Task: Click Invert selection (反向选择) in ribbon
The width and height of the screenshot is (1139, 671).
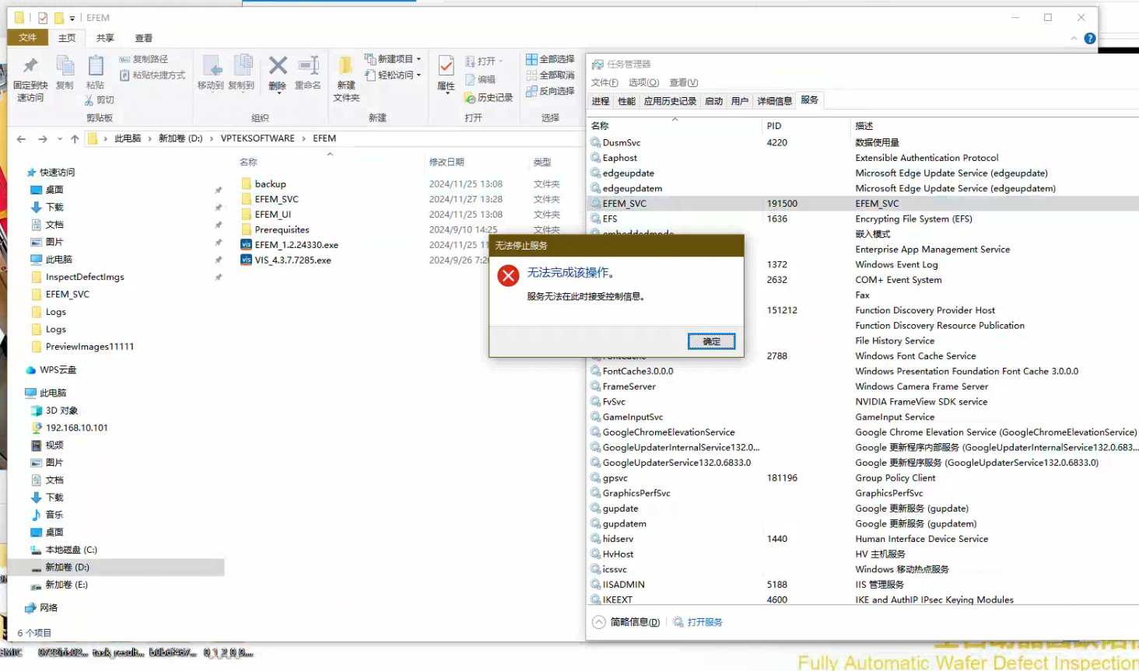Action: tap(550, 91)
